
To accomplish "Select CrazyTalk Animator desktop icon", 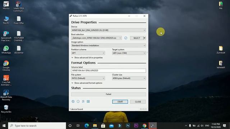I will (6, 80).
